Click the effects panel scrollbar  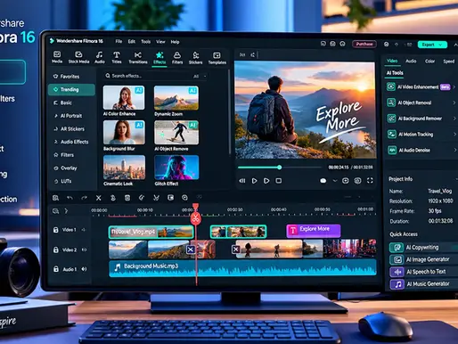[230, 112]
